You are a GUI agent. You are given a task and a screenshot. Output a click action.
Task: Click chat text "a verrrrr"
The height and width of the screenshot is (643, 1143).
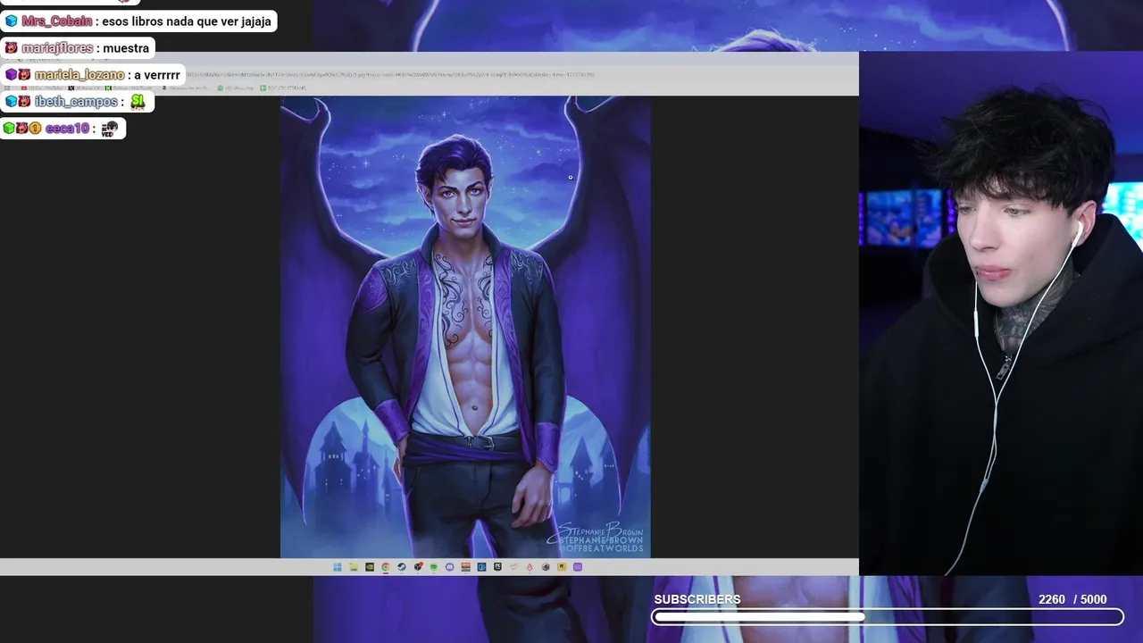157,75
